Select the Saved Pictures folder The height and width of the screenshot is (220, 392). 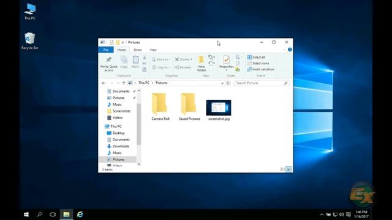(x=189, y=107)
